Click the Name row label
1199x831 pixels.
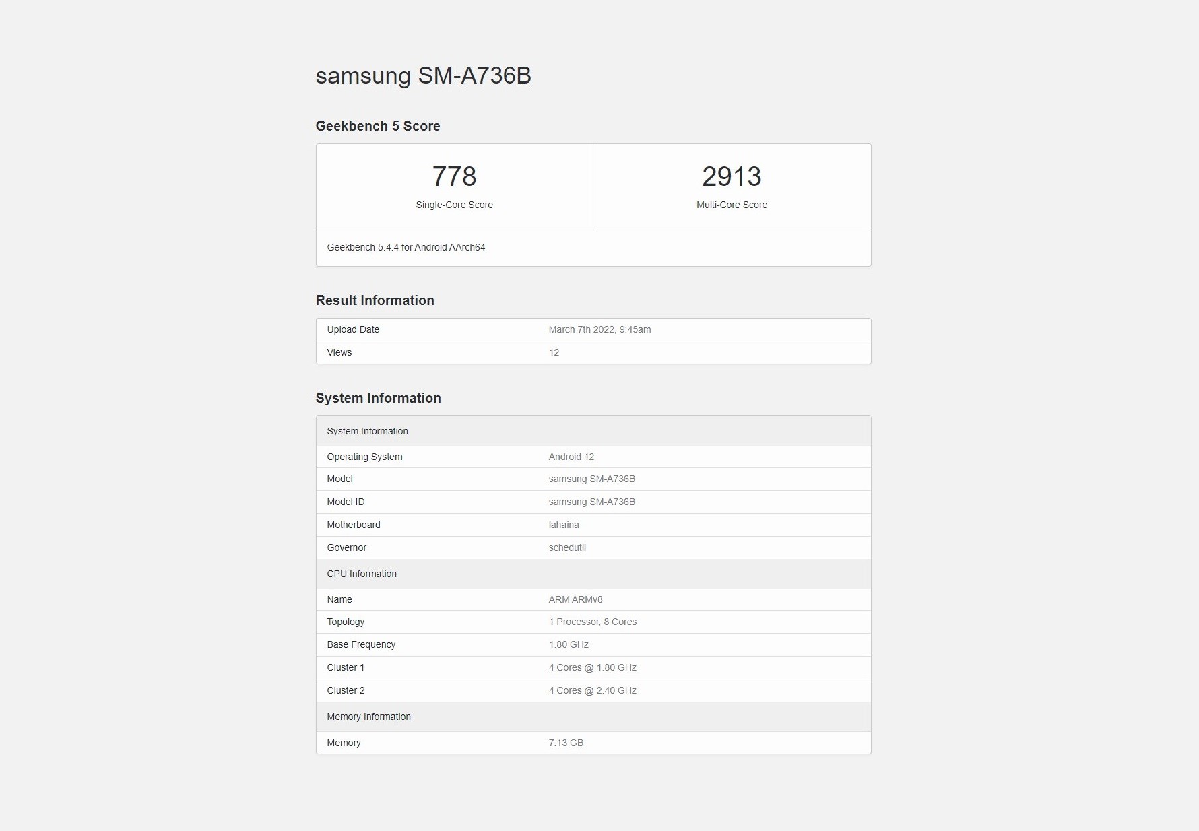339,599
